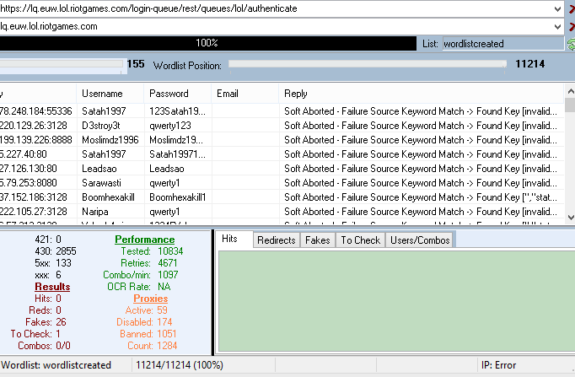Select the row with username Moslimdz1996

tap(282, 140)
